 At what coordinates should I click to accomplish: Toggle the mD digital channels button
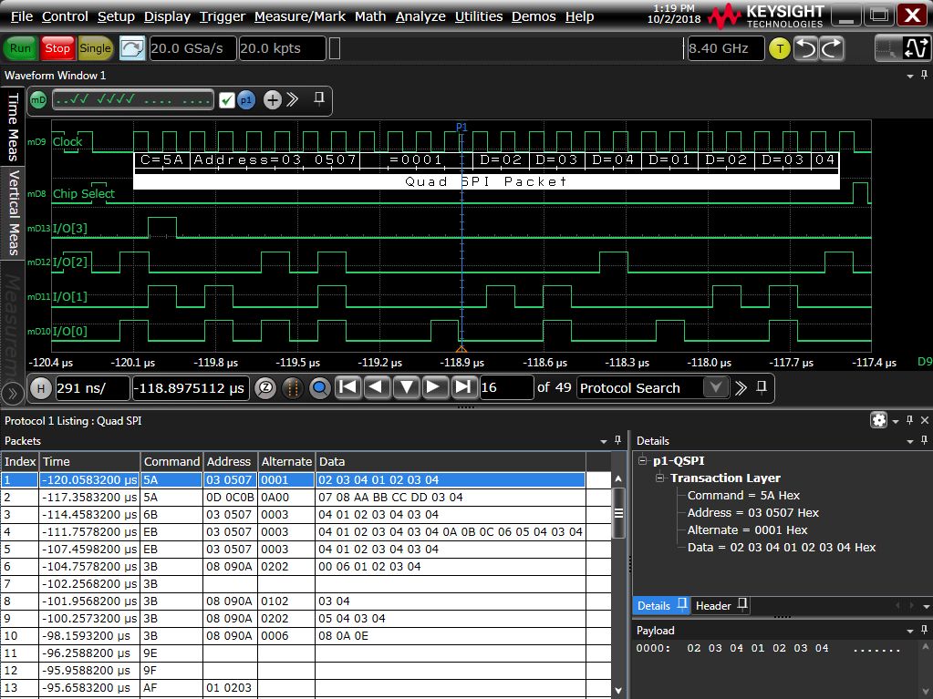[38, 100]
